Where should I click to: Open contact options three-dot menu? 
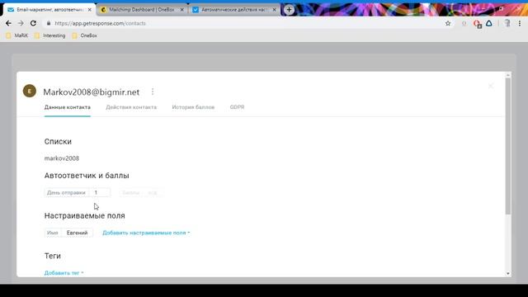(153, 92)
